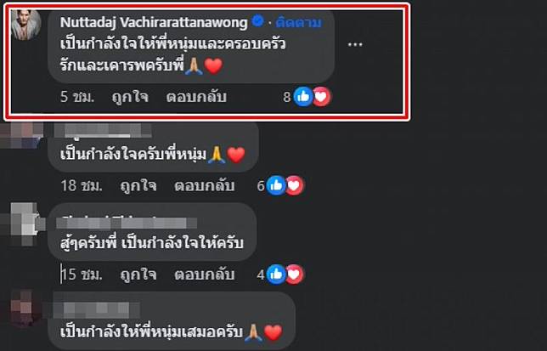
Task: Open Nuttadaj Vachirarattanawong's profile picture
Action: [25, 25]
